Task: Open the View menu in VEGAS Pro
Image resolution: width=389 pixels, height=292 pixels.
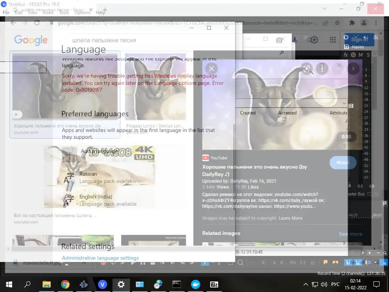Action: click(32, 13)
